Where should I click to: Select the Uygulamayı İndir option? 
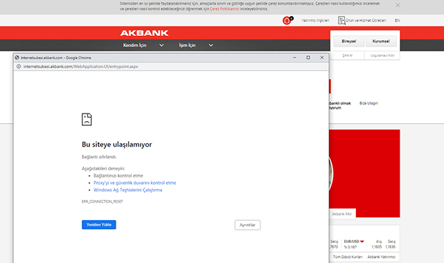tap(382, 55)
